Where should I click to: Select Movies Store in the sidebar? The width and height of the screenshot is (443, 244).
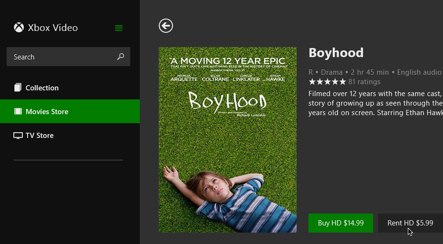(47, 111)
